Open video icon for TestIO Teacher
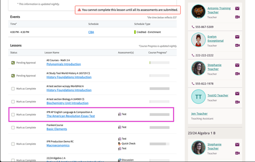 (x=237, y=102)
